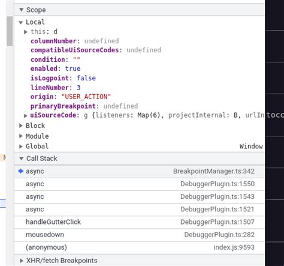284x266 pixels.
Task: Collapse the Scope section
Action: [x=22, y=10]
